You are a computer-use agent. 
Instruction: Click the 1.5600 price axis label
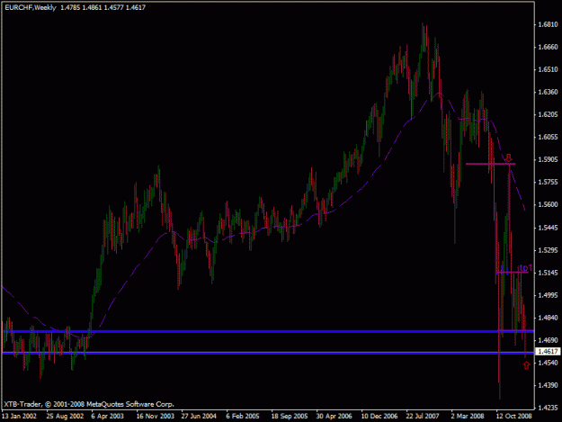click(x=548, y=204)
